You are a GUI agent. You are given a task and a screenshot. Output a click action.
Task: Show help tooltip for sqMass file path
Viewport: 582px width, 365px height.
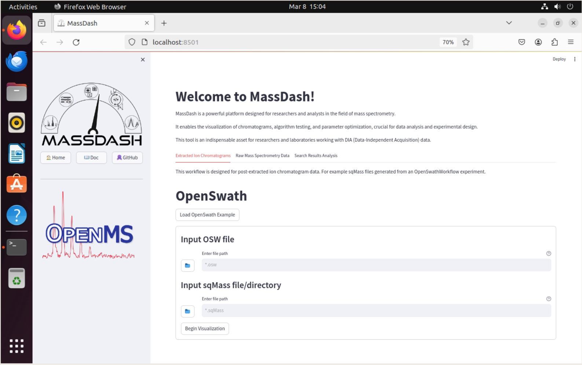coord(549,299)
